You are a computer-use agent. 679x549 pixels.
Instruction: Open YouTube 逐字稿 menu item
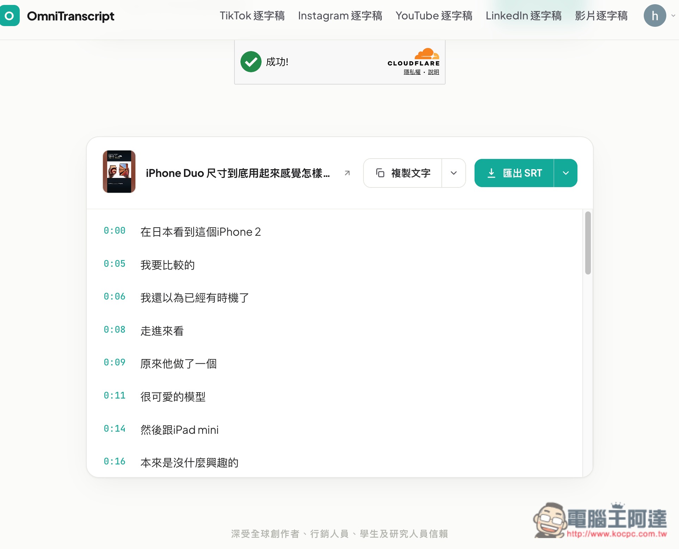pos(434,16)
